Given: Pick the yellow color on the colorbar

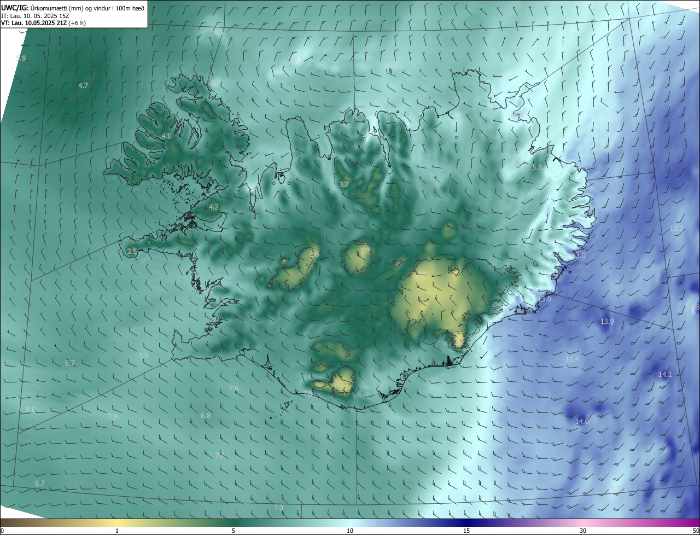Looking at the screenshot, I should [117, 522].
